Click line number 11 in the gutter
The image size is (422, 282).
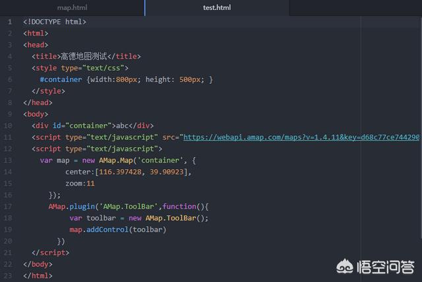tap(8, 137)
